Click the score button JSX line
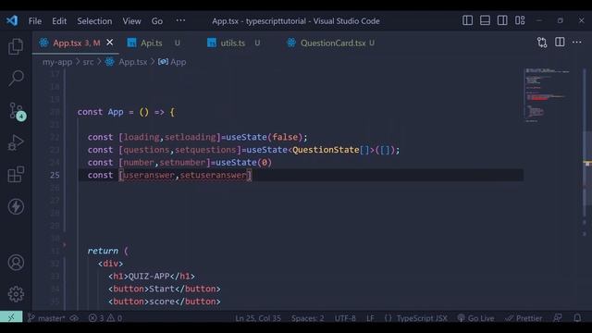 point(165,302)
